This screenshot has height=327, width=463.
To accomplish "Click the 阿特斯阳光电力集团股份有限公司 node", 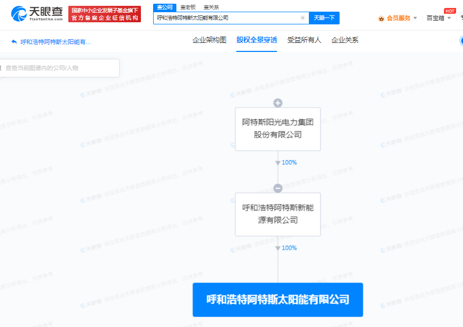I will (x=278, y=129).
